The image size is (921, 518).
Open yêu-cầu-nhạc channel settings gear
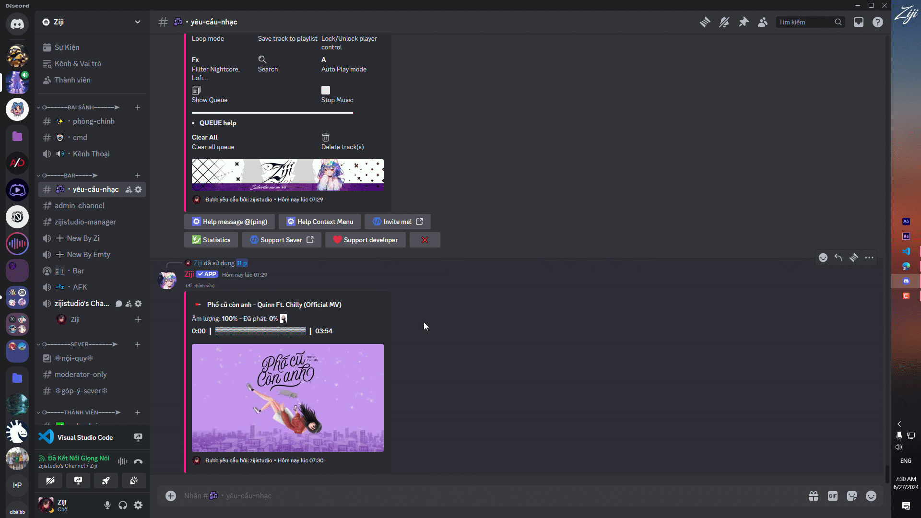138,189
